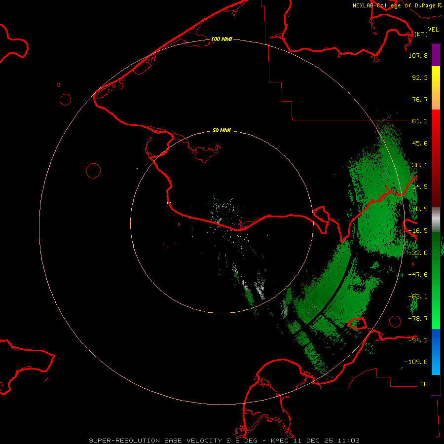Click the TH threshold label
The width and height of the screenshot is (444, 444).
pyautogui.click(x=424, y=384)
